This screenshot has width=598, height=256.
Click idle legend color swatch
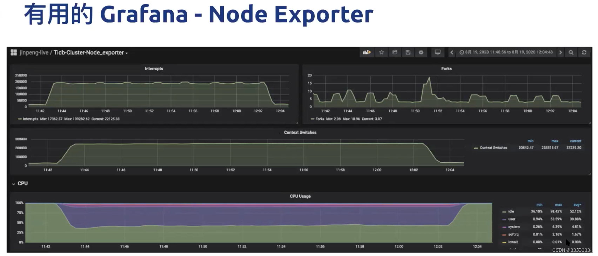504,212
